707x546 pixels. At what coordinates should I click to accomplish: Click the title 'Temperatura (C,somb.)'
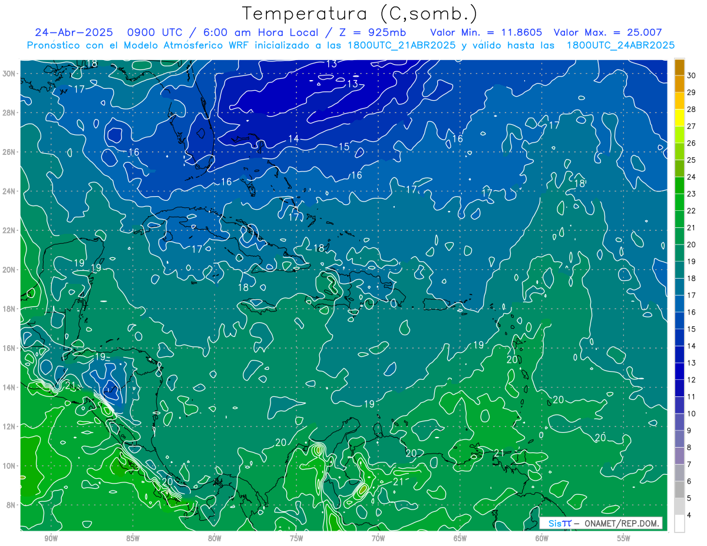360,14
